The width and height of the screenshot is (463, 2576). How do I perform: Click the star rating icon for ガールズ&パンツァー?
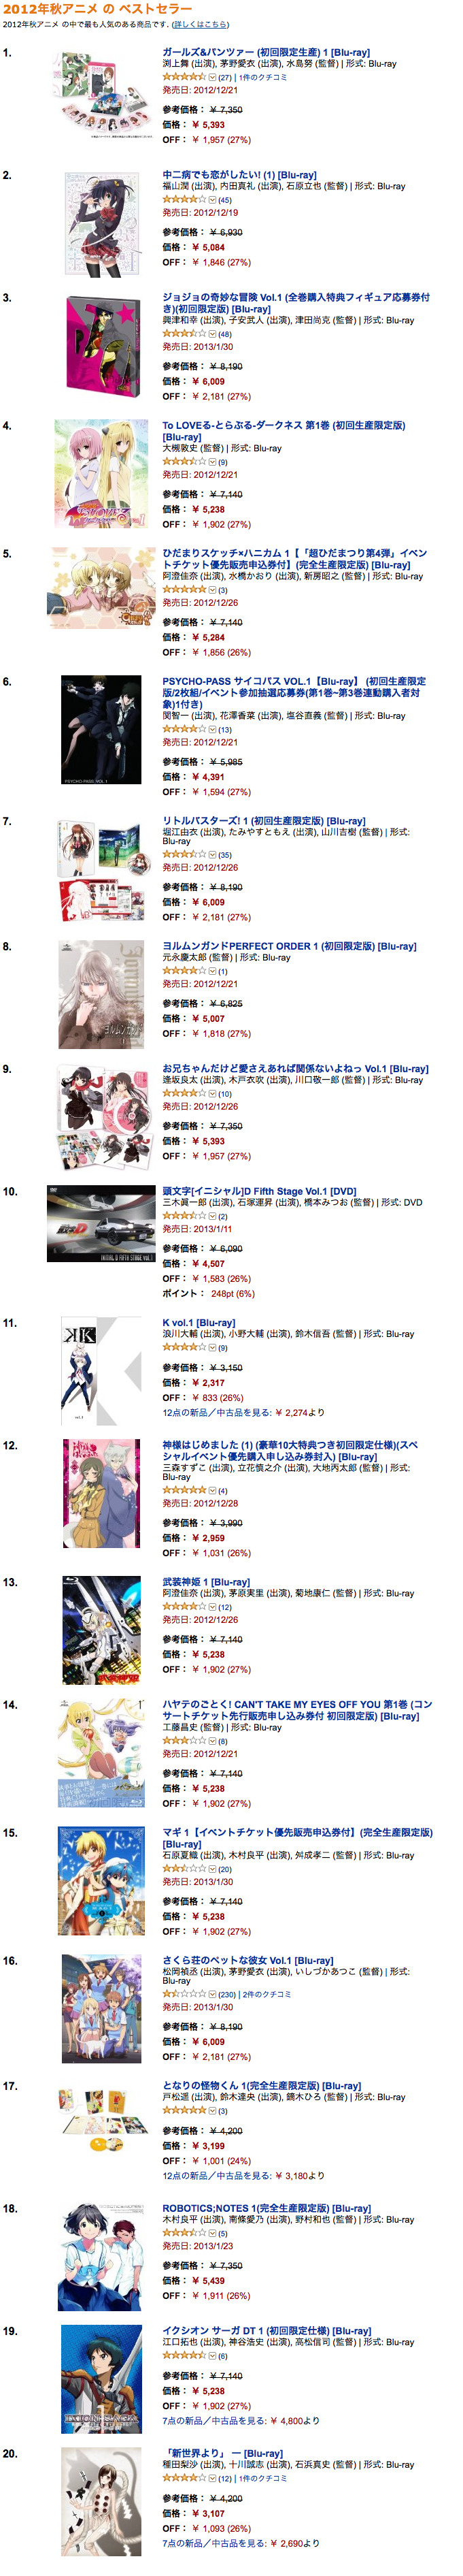pos(185,77)
